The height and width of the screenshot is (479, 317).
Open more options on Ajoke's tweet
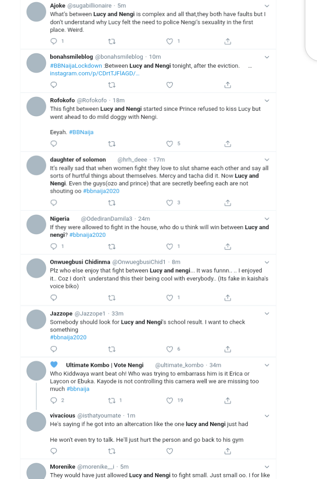pos(267,6)
